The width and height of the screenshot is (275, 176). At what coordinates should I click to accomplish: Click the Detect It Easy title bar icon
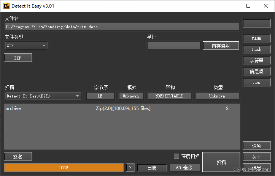(x=6, y=6)
